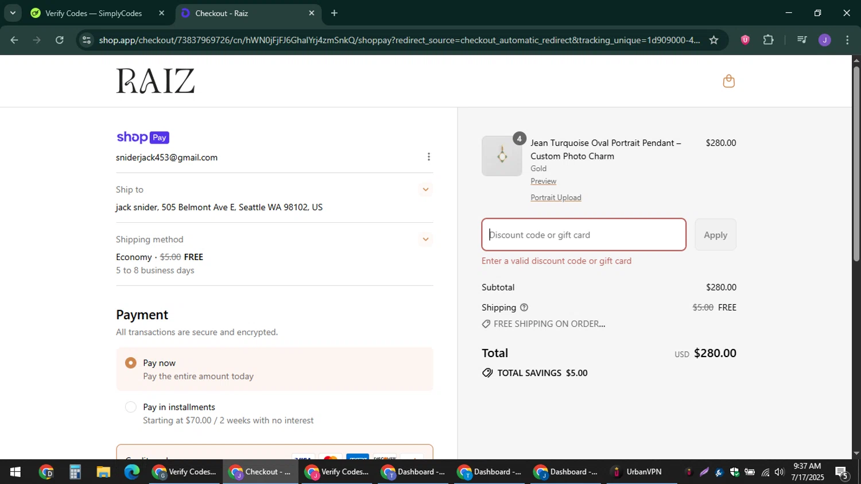The width and height of the screenshot is (861, 484).
Task: View the pendant product thumbnail
Action: pos(502,156)
